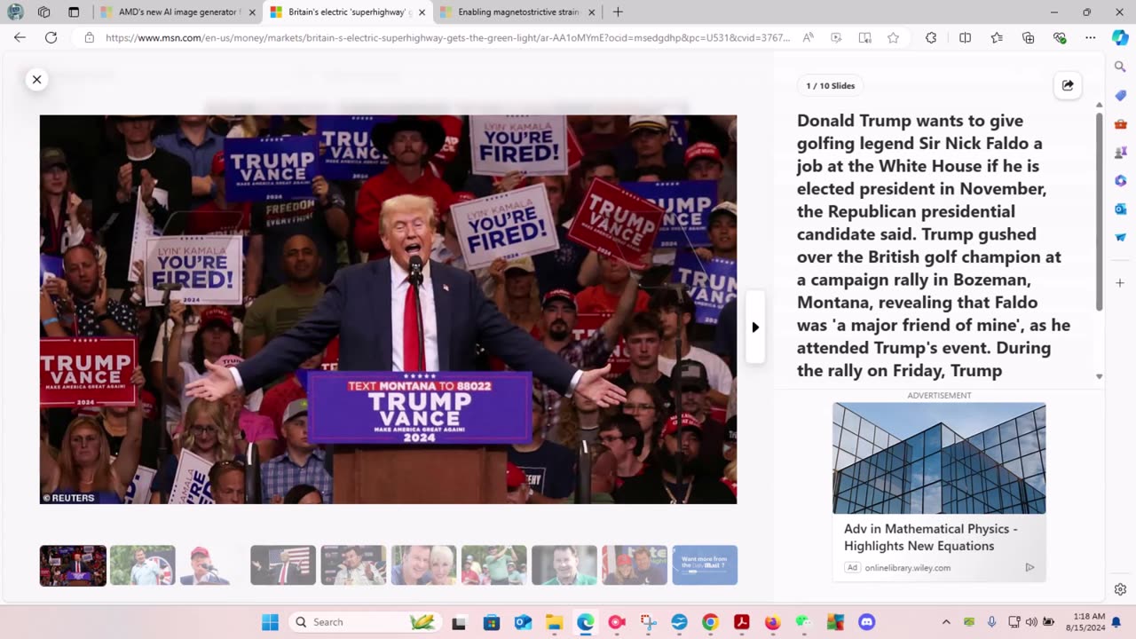Viewport: 1136px width, 639px height.
Task: Click the browser Back arrow
Action: (20, 37)
